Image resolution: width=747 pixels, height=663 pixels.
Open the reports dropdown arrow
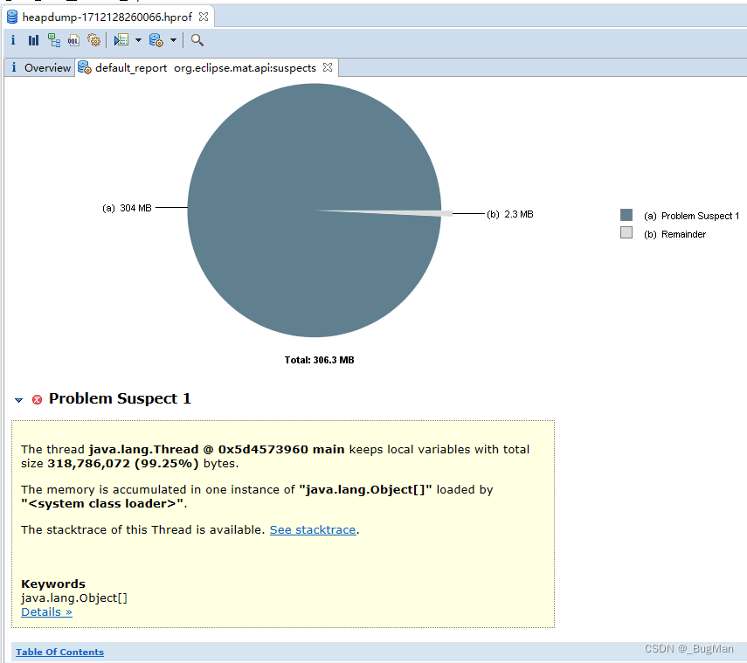(138, 40)
